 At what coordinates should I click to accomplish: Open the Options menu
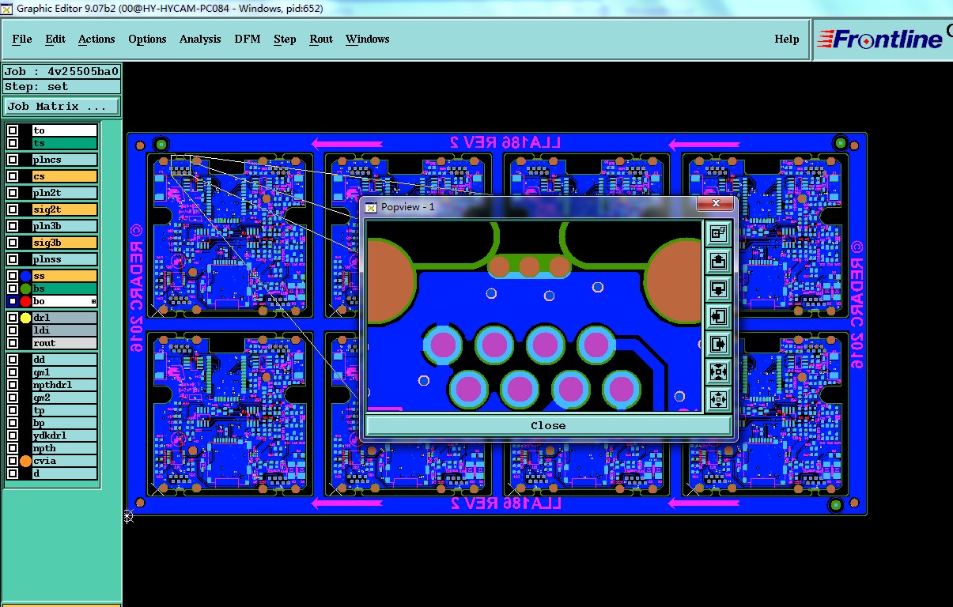tap(147, 39)
